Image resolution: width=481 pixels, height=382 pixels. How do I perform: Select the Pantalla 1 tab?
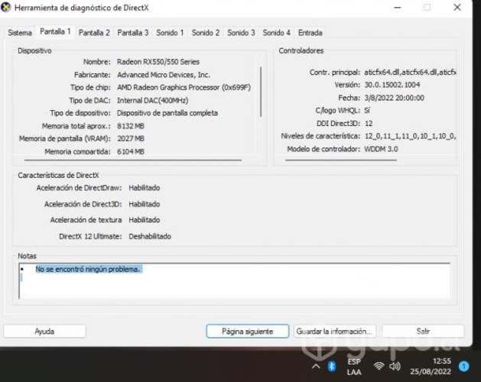coord(55,31)
